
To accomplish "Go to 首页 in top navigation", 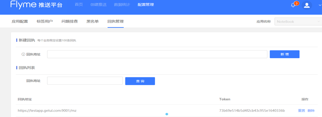I will [79, 5].
